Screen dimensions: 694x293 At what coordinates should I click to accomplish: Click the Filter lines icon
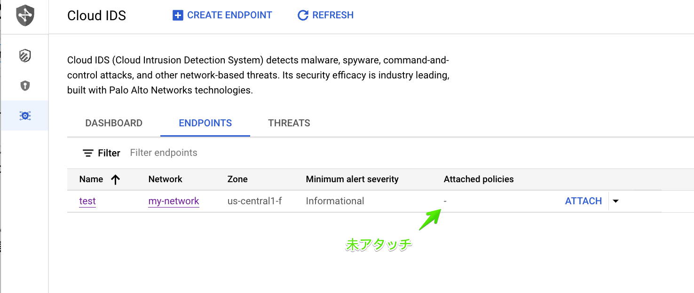88,153
